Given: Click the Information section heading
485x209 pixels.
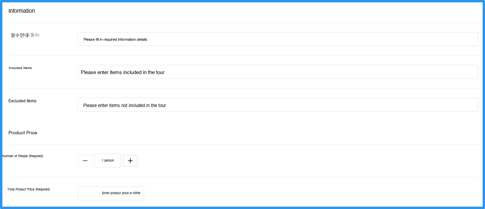Looking at the screenshot, I should coord(22,11).
